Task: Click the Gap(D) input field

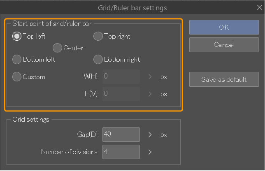Action: (x=121, y=134)
